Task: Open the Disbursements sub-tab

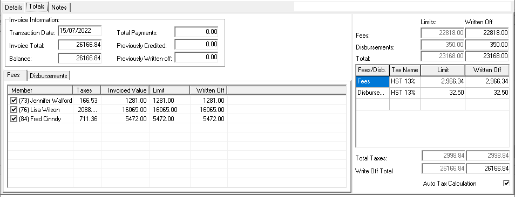Action: click(x=49, y=75)
